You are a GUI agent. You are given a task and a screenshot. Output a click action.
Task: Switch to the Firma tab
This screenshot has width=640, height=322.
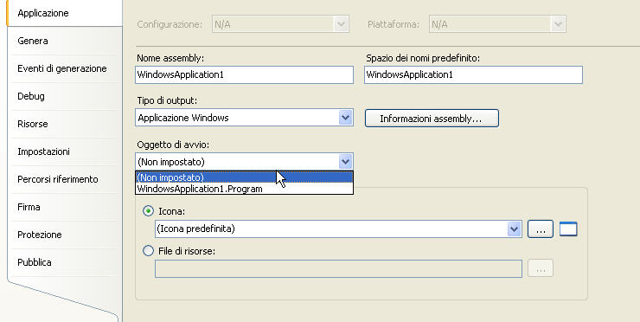[x=29, y=207]
